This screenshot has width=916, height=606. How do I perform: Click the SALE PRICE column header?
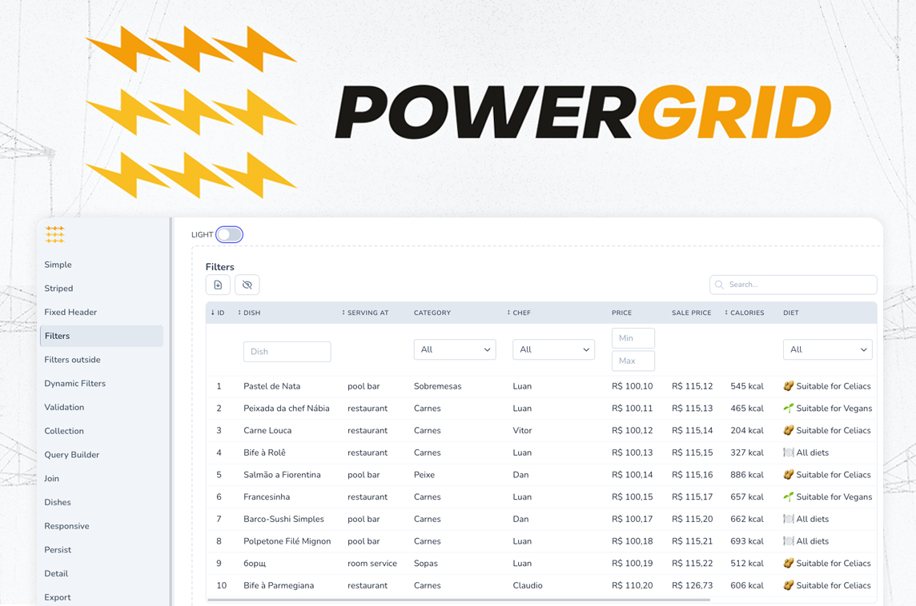tap(692, 313)
